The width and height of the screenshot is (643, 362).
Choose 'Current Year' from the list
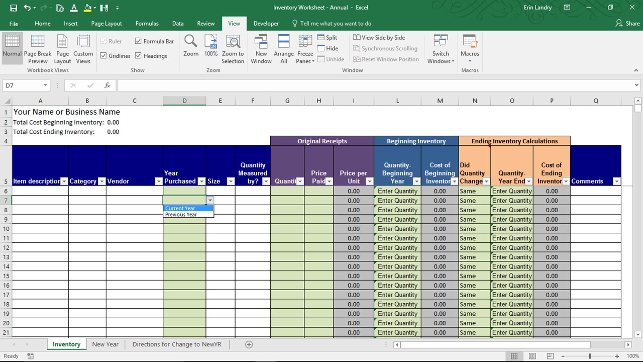(x=188, y=208)
